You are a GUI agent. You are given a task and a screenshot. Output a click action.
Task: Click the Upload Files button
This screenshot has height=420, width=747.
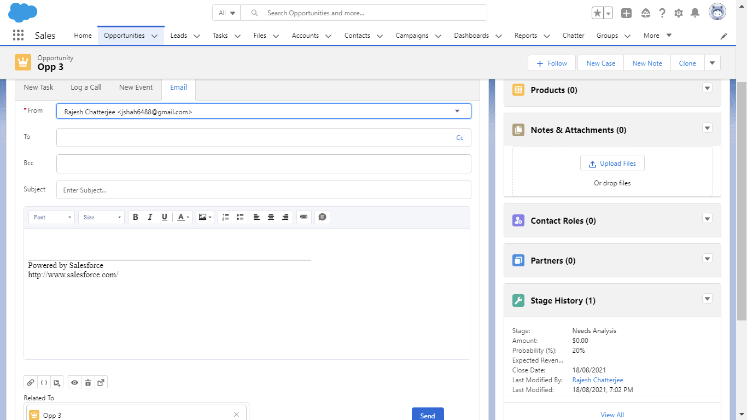tap(612, 164)
